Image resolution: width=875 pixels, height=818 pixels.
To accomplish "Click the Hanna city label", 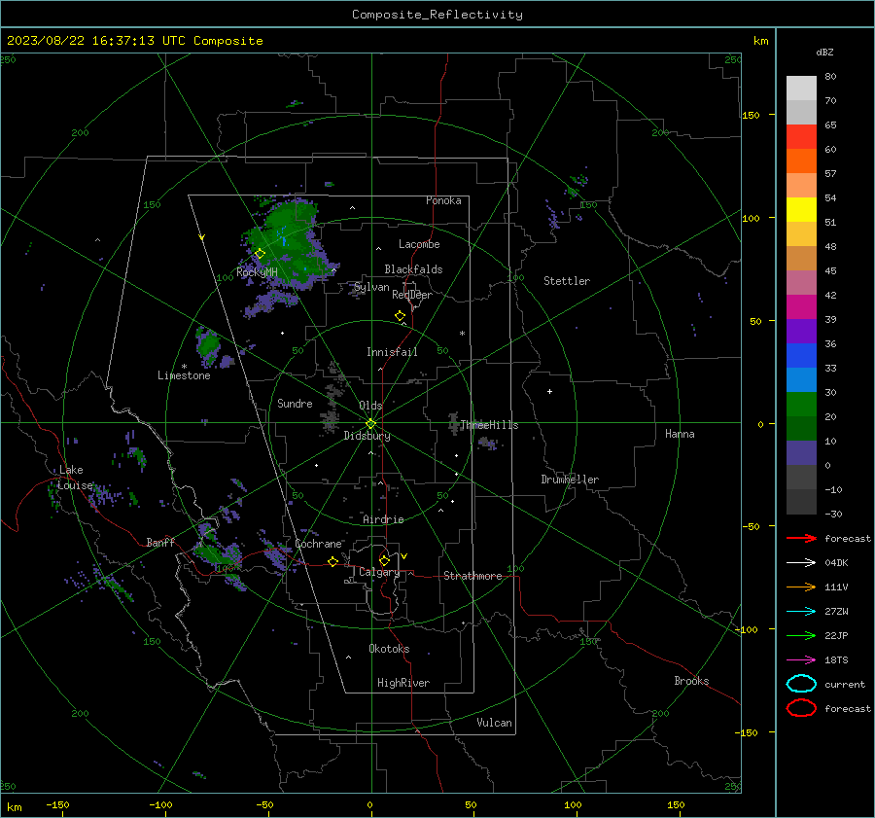I will pyautogui.click(x=680, y=434).
